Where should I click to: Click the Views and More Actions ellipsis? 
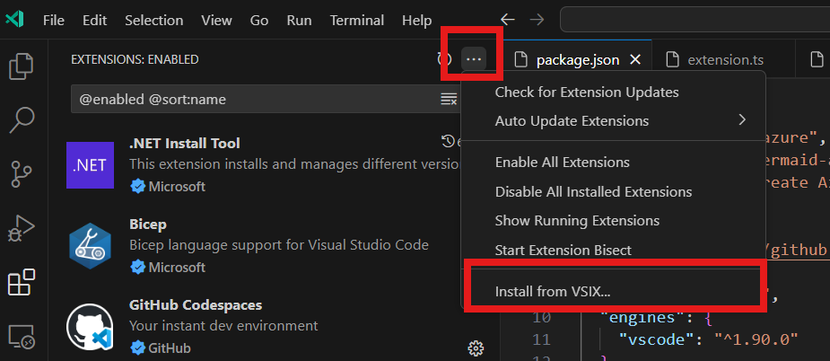[473, 59]
